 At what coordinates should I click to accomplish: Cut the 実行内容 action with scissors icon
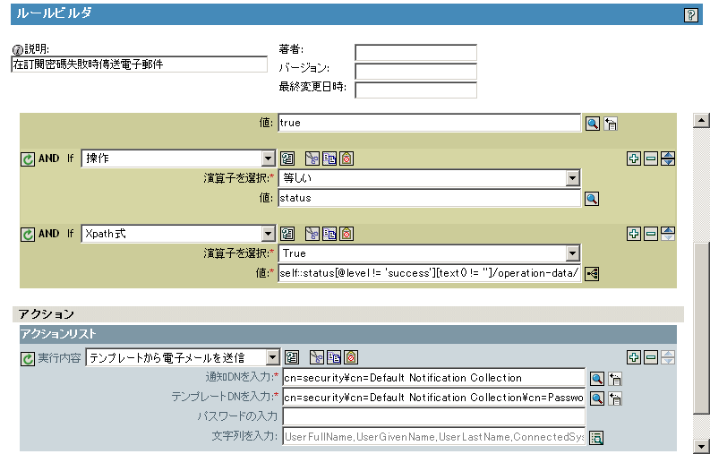(x=317, y=357)
